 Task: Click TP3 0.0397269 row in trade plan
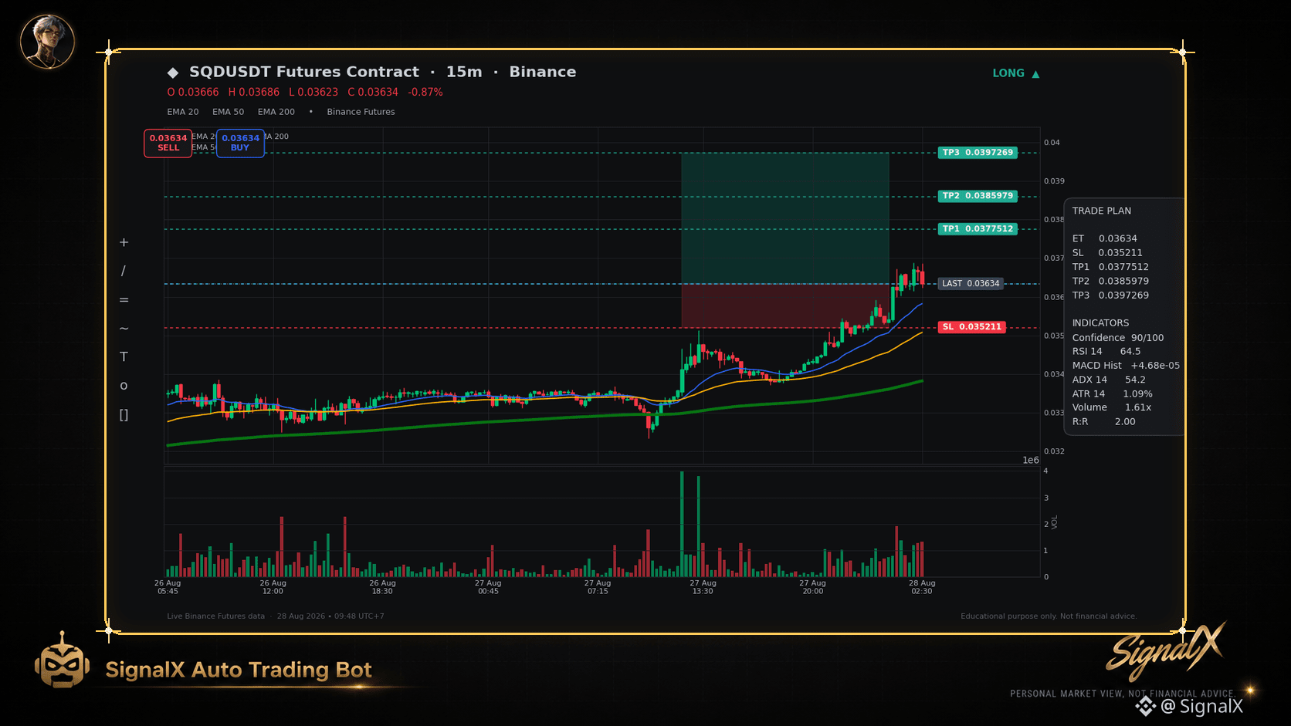1110,295
